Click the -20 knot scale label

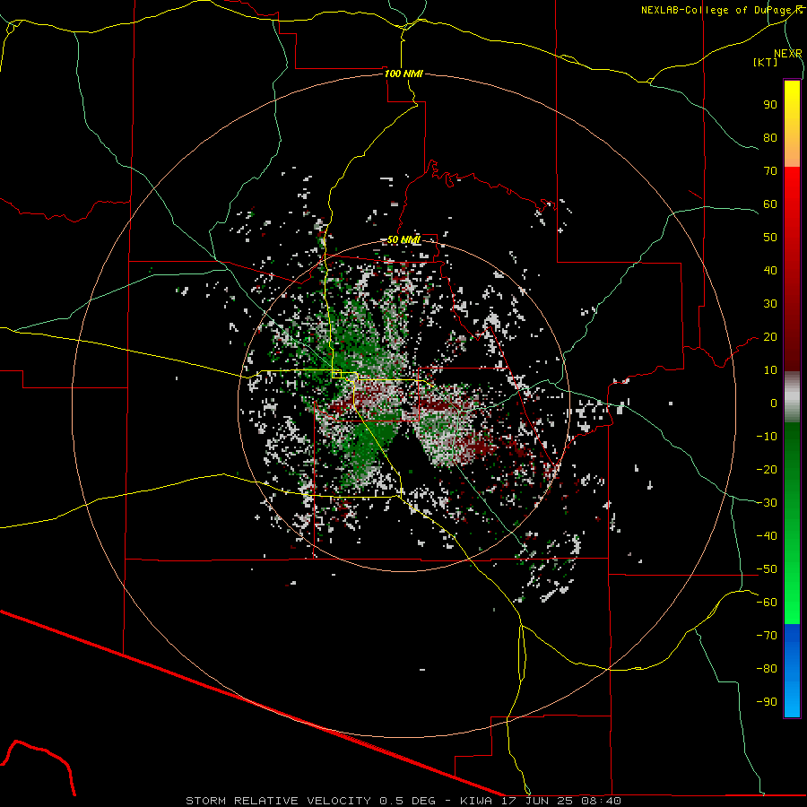point(767,470)
